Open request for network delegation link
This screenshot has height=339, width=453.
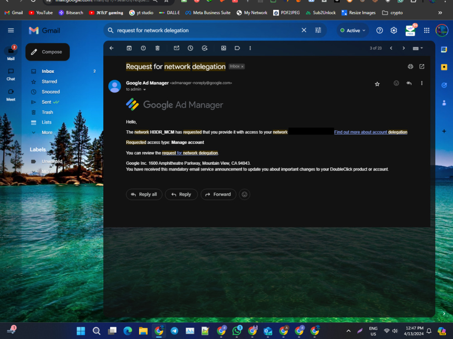[190, 153]
